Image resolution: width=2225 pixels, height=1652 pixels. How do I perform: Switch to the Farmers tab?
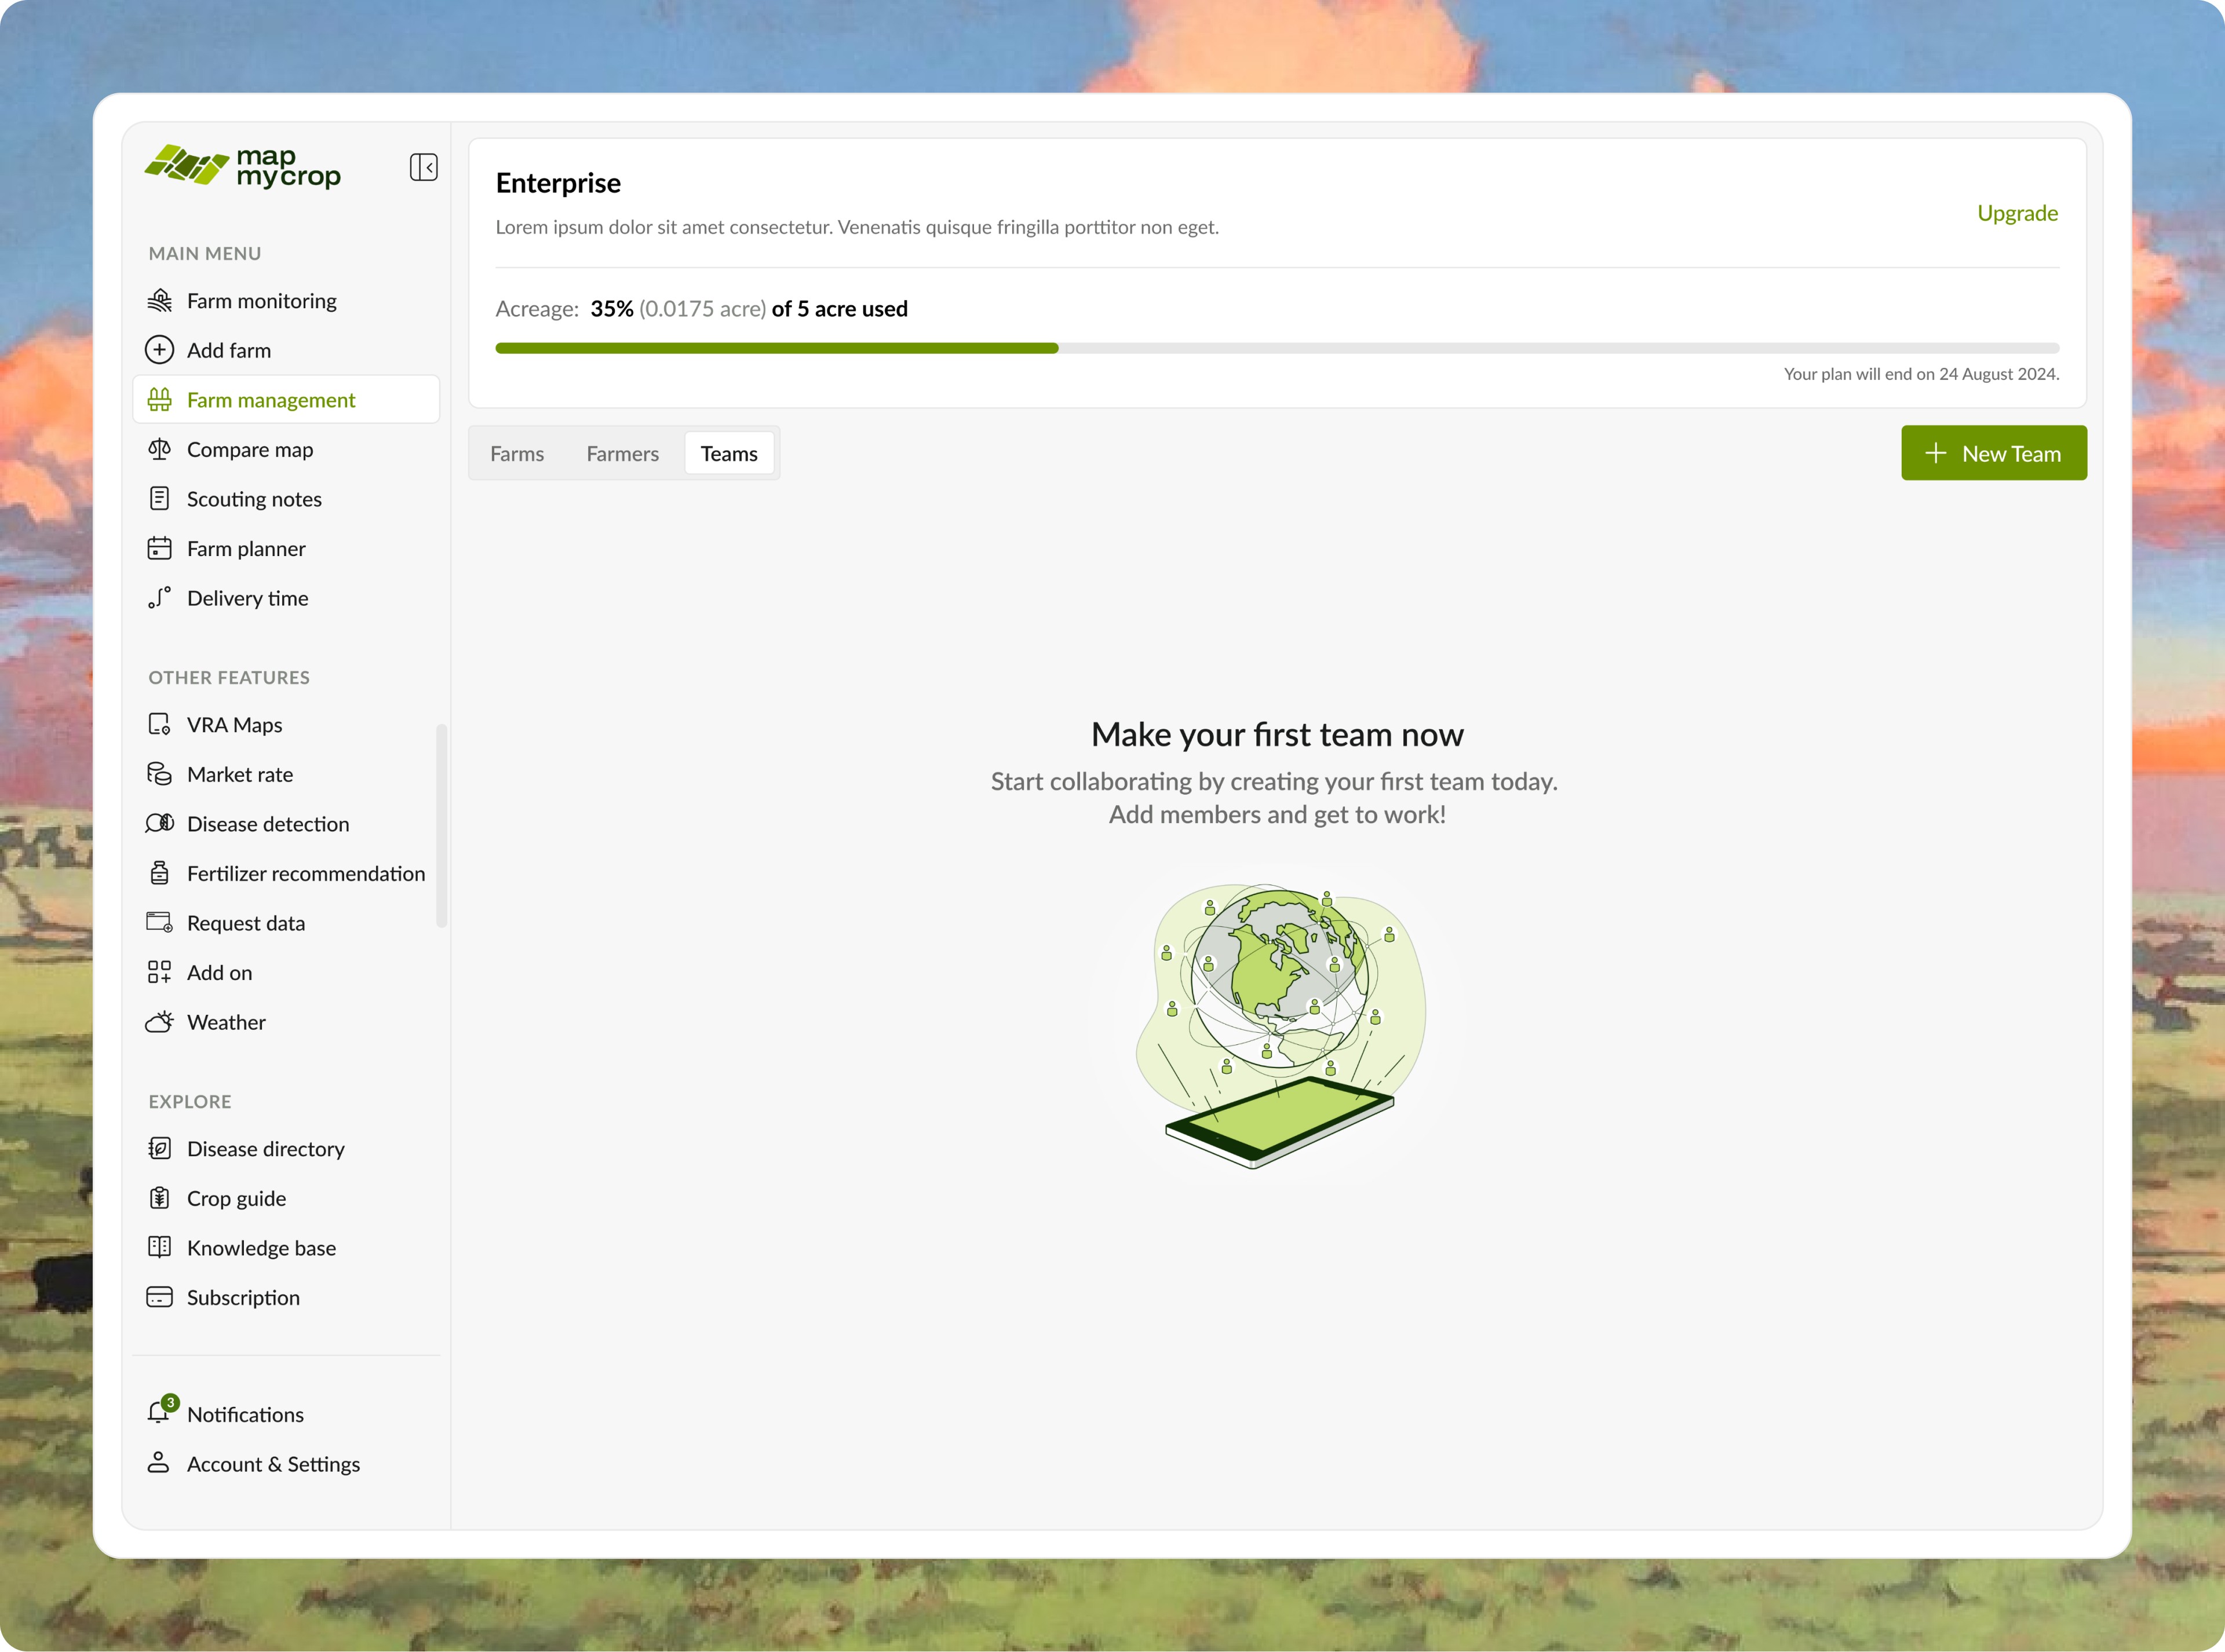[x=622, y=454]
